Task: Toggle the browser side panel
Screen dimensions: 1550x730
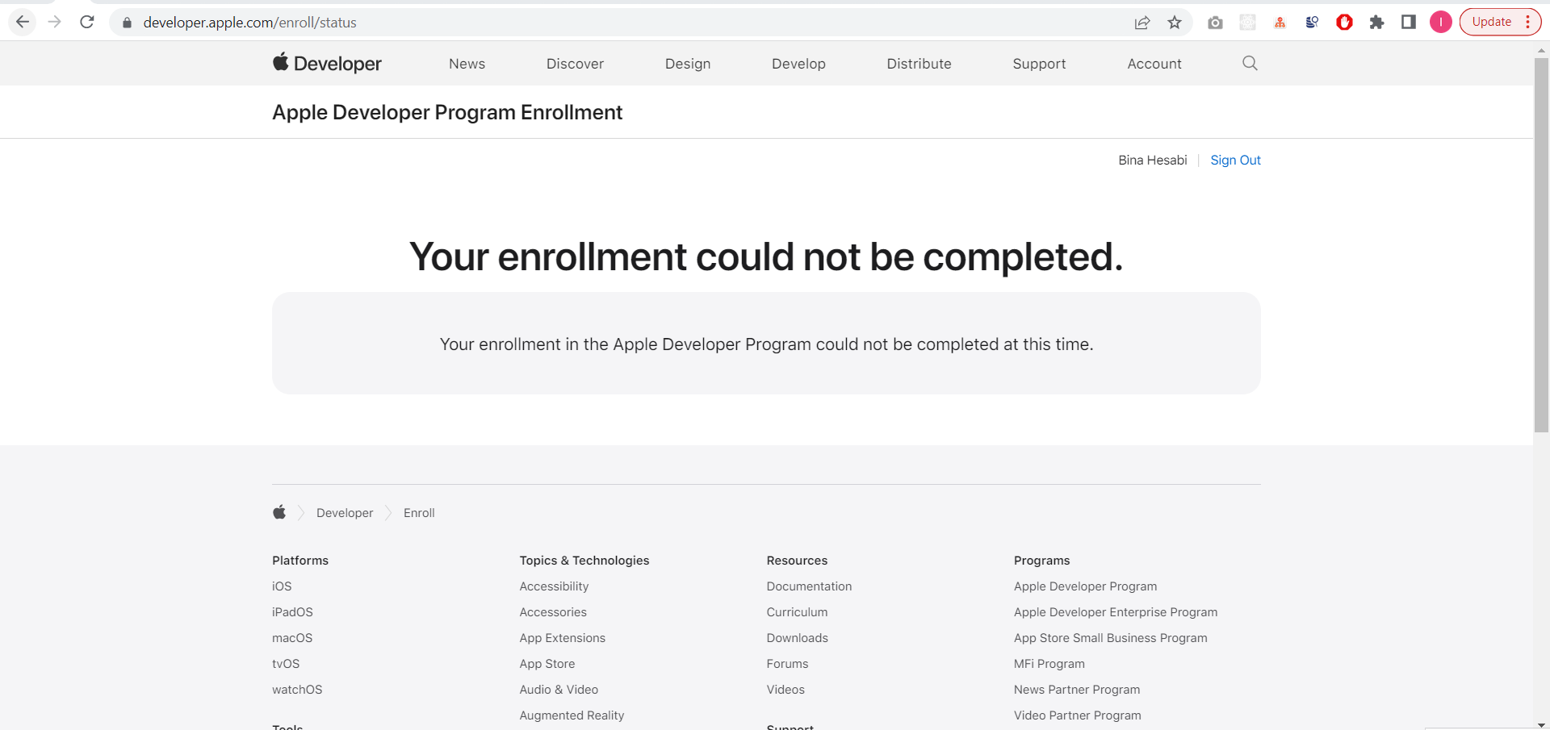Action: click(1409, 23)
